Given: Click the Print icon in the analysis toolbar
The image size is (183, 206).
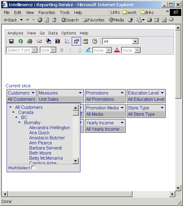Looking at the screenshot, I should point(30,41).
